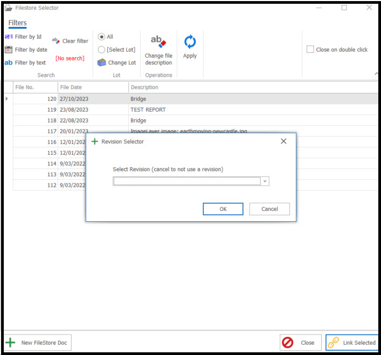Click the Filter by text icon

(9, 63)
